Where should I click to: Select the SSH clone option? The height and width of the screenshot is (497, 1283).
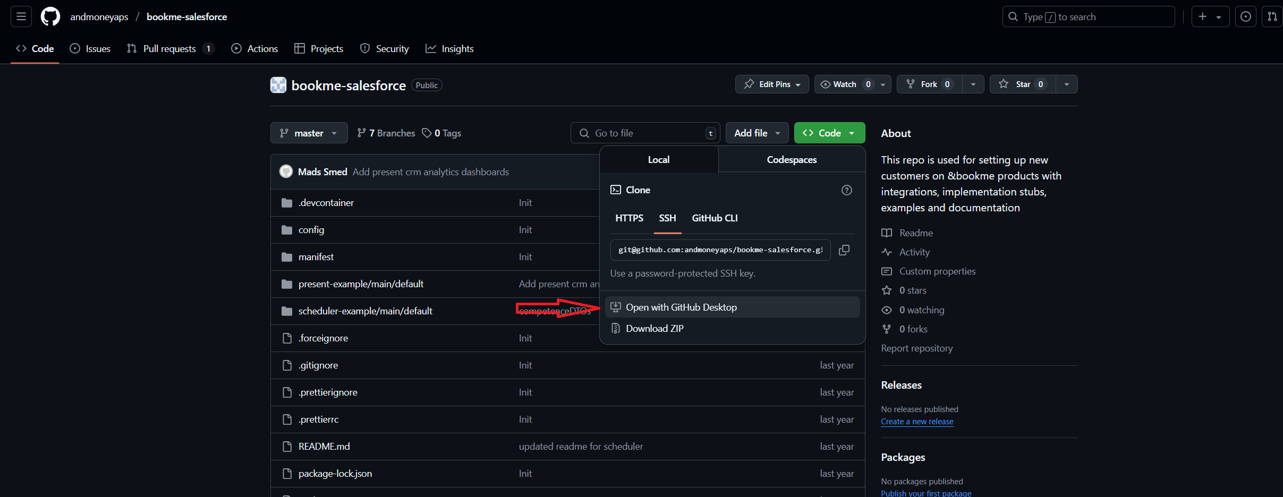(x=667, y=218)
